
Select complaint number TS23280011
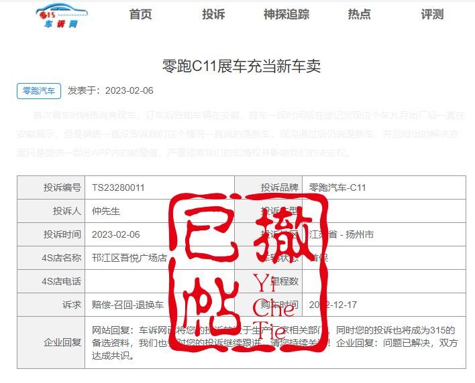pyautogui.click(x=118, y=188)
